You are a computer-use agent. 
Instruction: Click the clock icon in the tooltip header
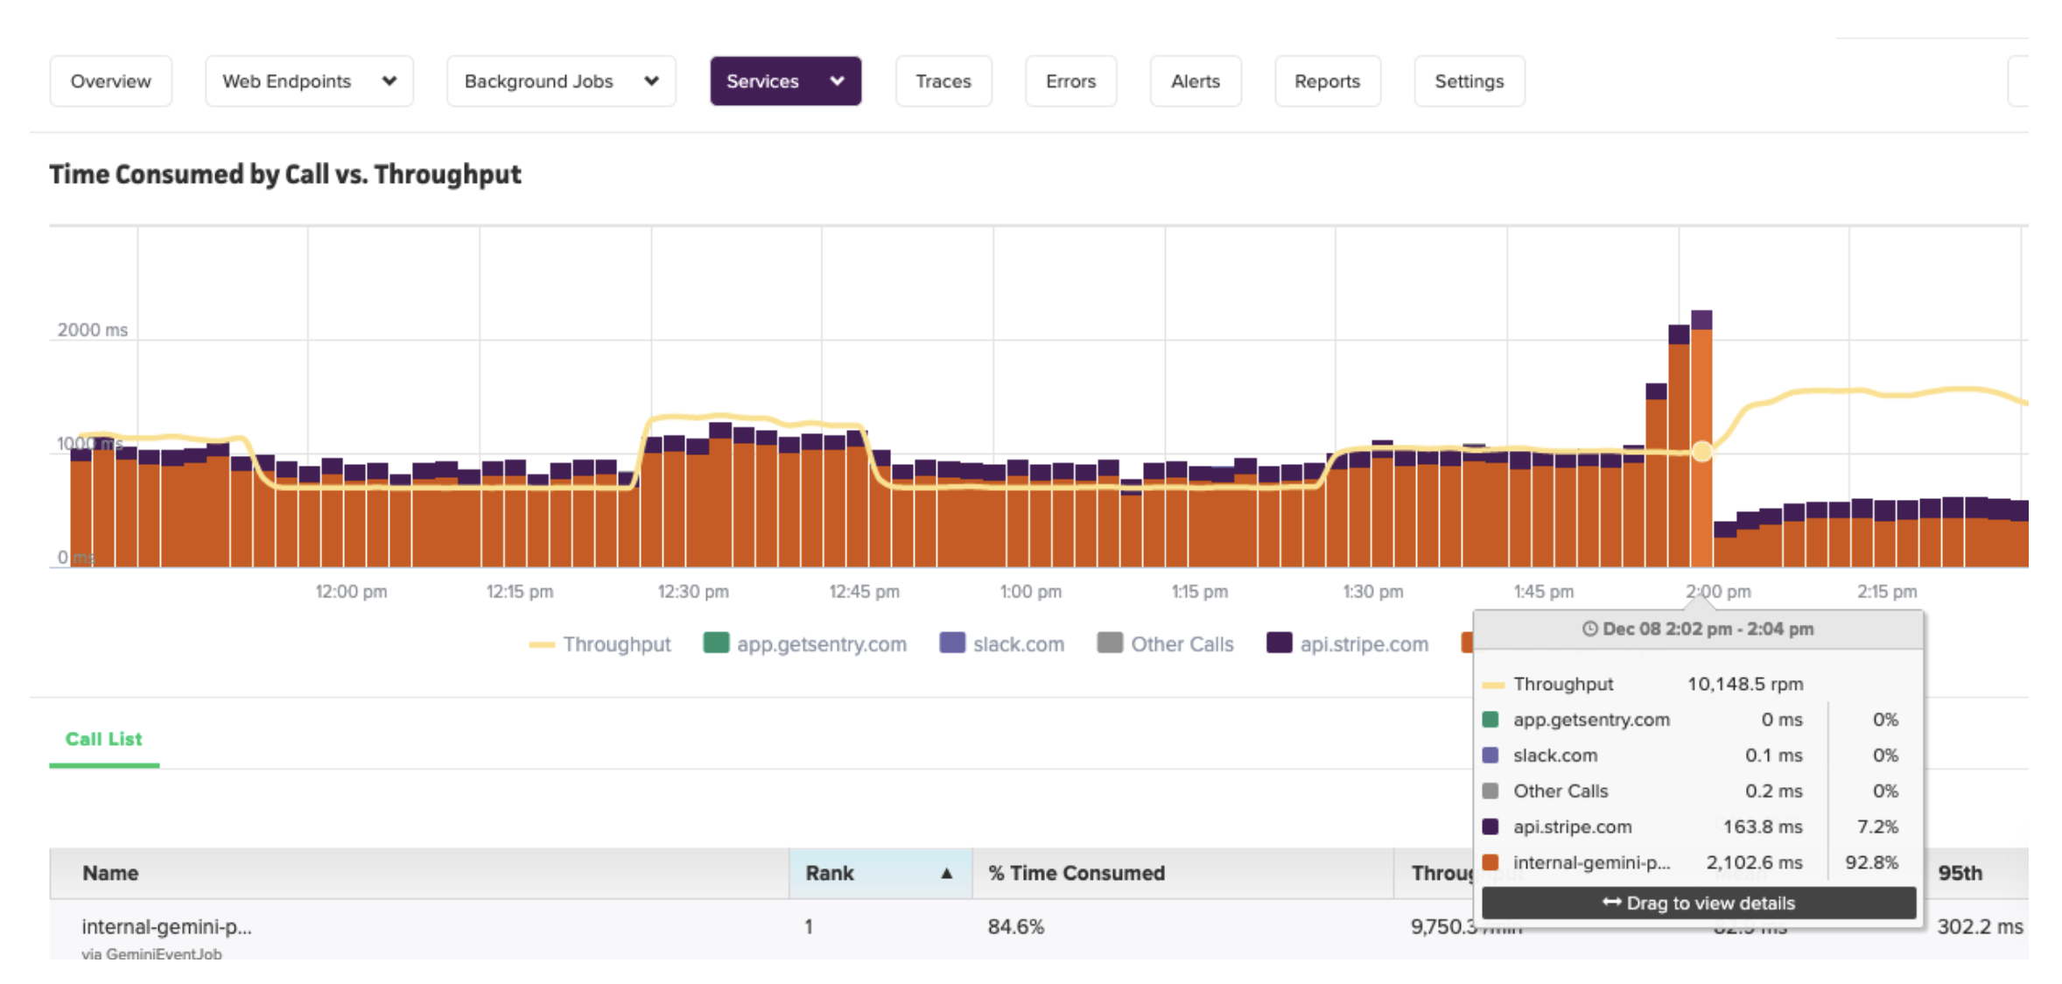[1592, 629]
